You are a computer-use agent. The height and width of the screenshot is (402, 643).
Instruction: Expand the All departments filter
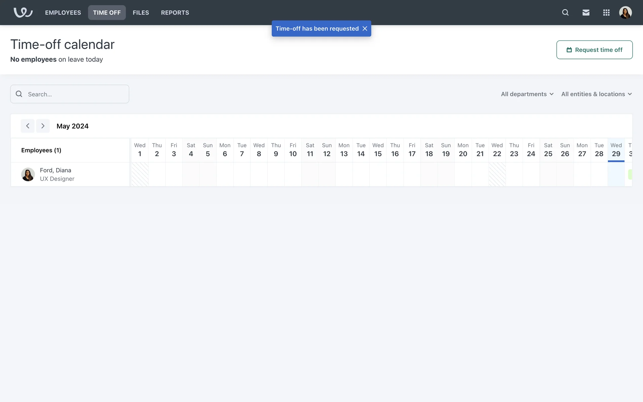click(x=527, y=94)
